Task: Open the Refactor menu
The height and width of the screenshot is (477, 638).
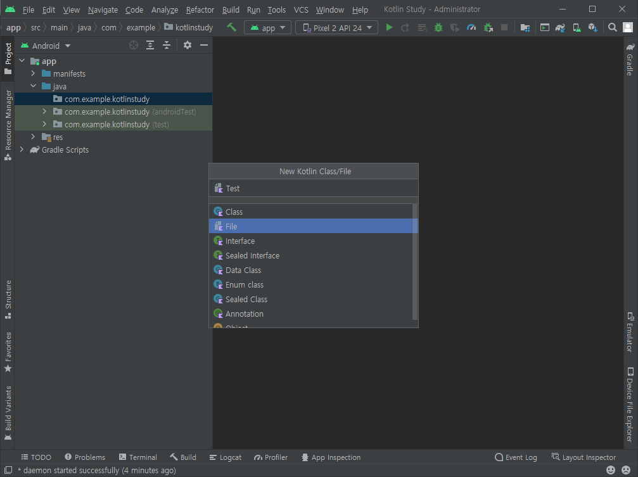Action: tap(200, 10)
